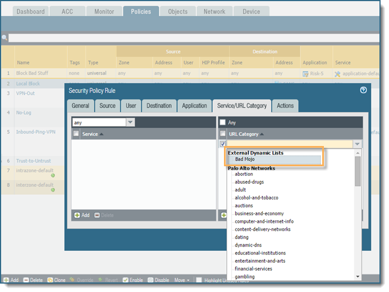
Task: Click the category list scrollbar thumb
Action: click(358, 171)
